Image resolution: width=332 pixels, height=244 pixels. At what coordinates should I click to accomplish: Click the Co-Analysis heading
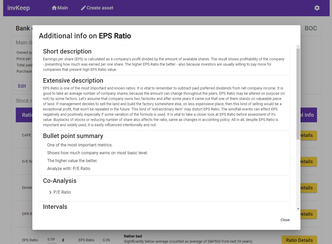(x=60, y=181)
